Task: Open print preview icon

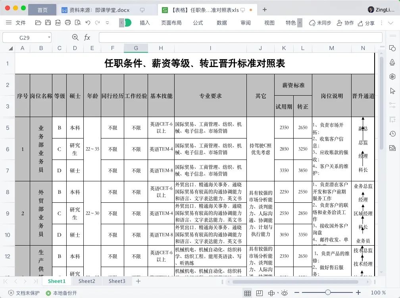Action: pos(78,23)
